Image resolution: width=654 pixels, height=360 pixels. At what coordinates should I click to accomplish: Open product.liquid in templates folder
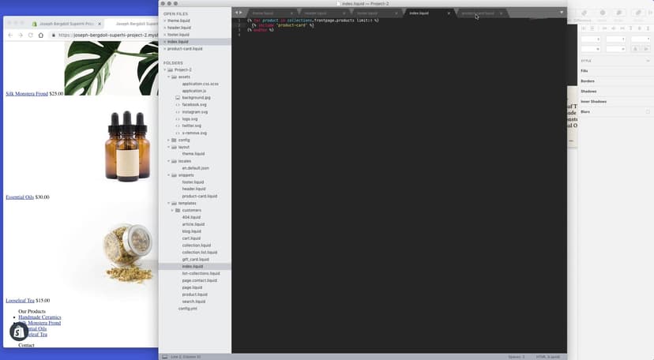click(194, 294)
